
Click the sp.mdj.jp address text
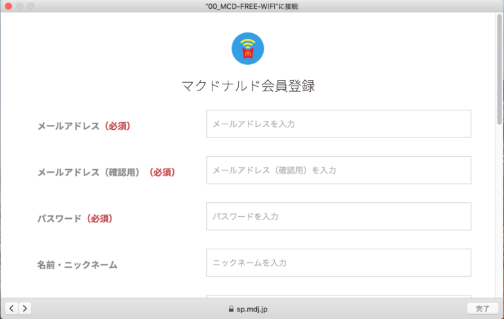click(x=252, y=309)
